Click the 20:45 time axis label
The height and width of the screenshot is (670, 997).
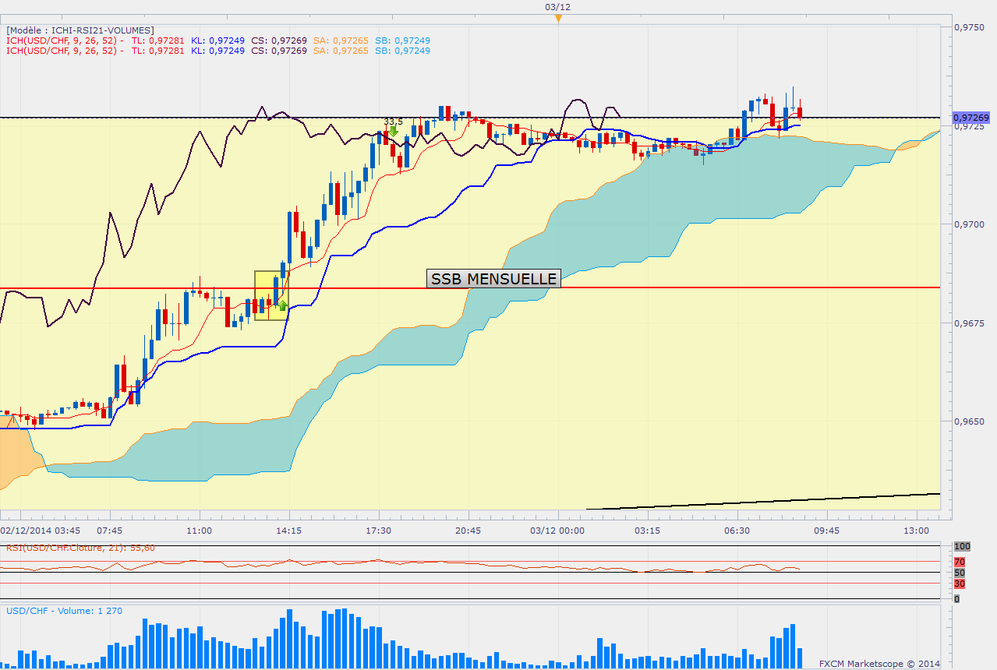[x=468, y=531]
